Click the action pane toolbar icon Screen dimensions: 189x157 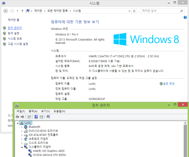41,117
